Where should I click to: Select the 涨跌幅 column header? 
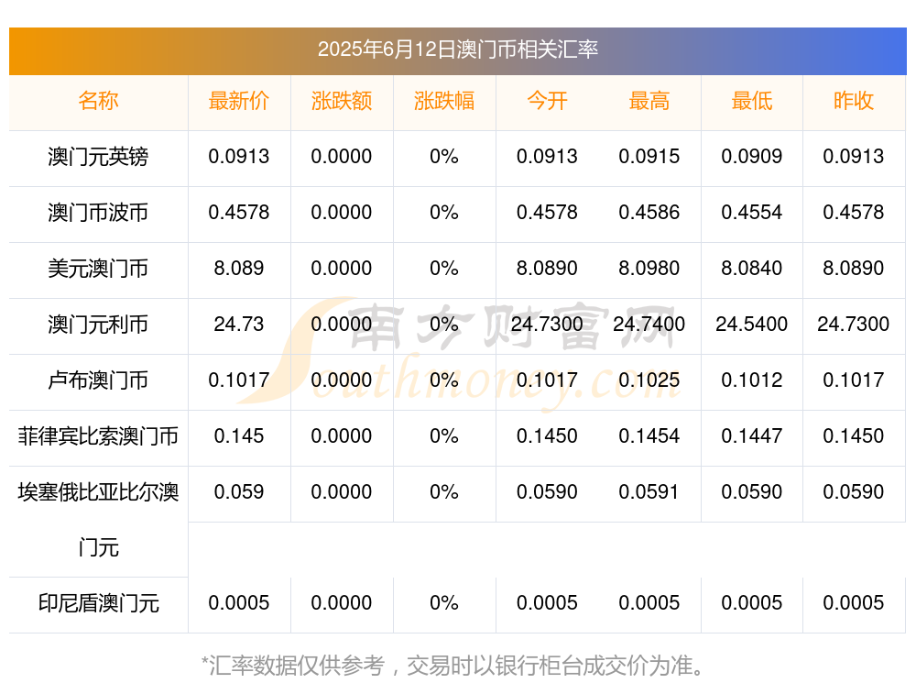pyautogui.click(x=444, y=101)
